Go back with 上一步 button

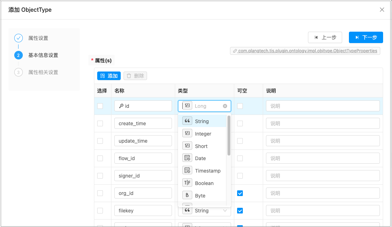[x=325, y=37]
